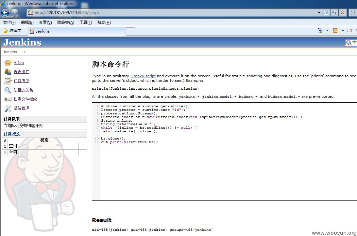Select the Jenkins browser tab
The image size is (357, 236).
click(x=77, y=31)
